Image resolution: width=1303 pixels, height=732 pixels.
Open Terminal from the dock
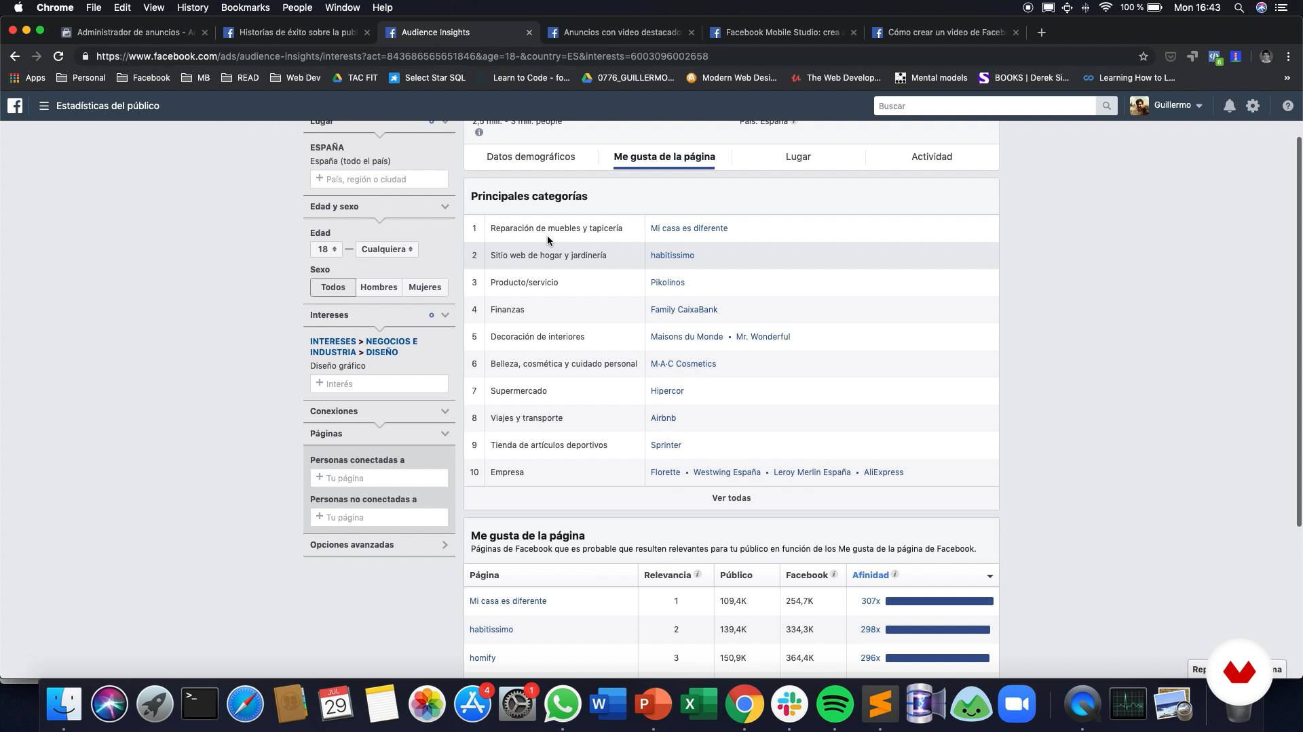(x=200, y=704)
